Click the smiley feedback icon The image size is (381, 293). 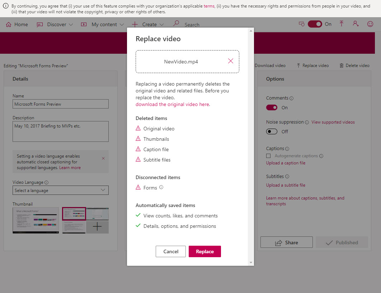370,24
